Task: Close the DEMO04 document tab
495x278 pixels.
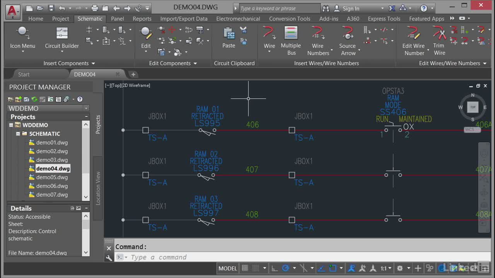Action: click(x=118, y=74)
